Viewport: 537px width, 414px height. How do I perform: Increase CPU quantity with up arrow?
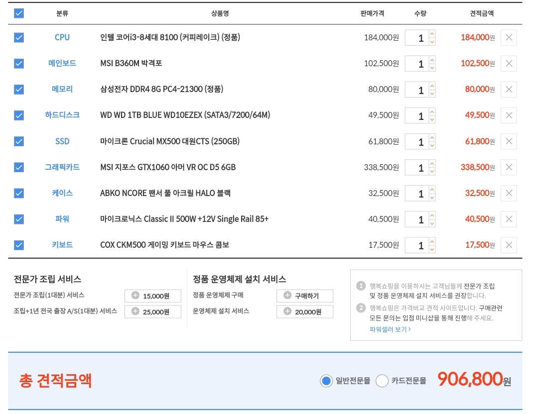[432, 33]
